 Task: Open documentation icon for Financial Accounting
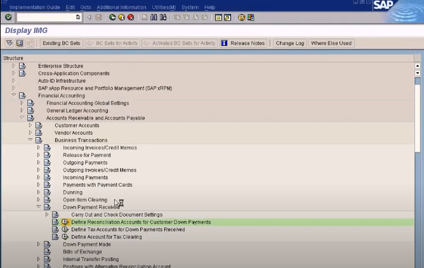tap(22, 95)
